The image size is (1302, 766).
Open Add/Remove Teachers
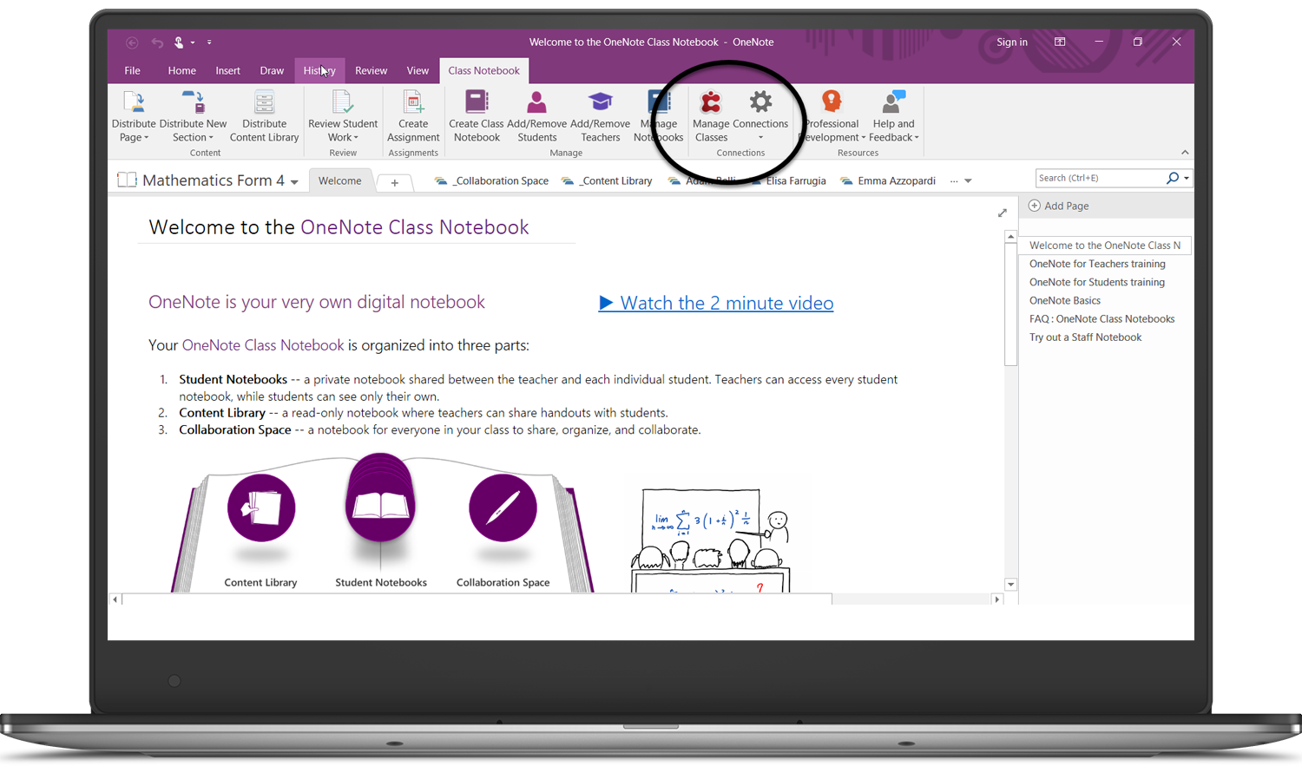click(x=600, y=117)
